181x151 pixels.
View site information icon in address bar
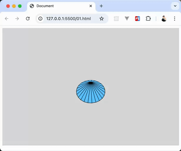(40, 19)
